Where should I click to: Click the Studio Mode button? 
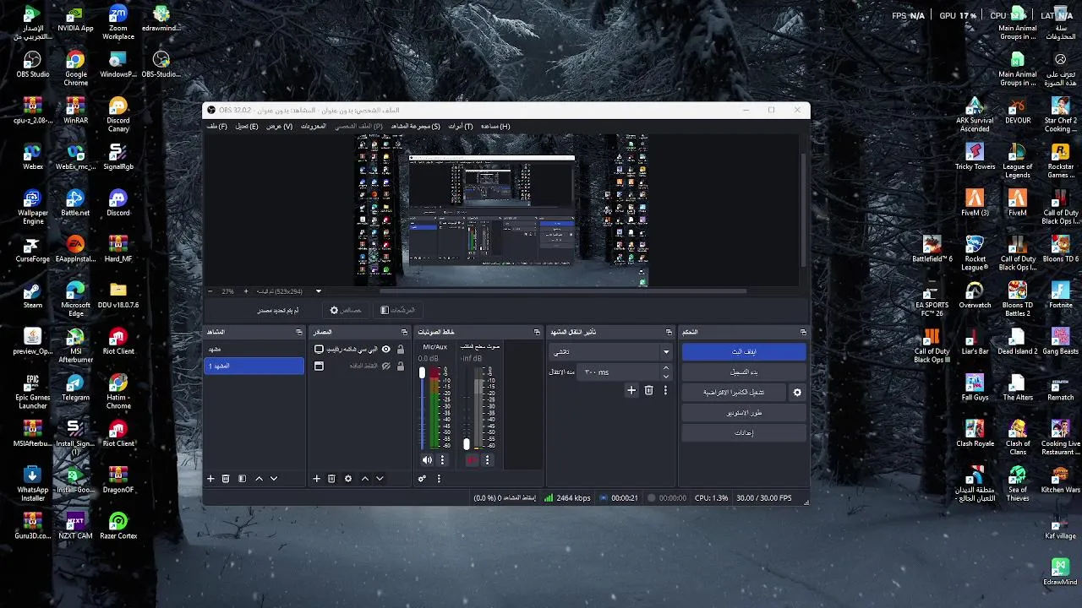pyautogui.click(x=744, y=413)
